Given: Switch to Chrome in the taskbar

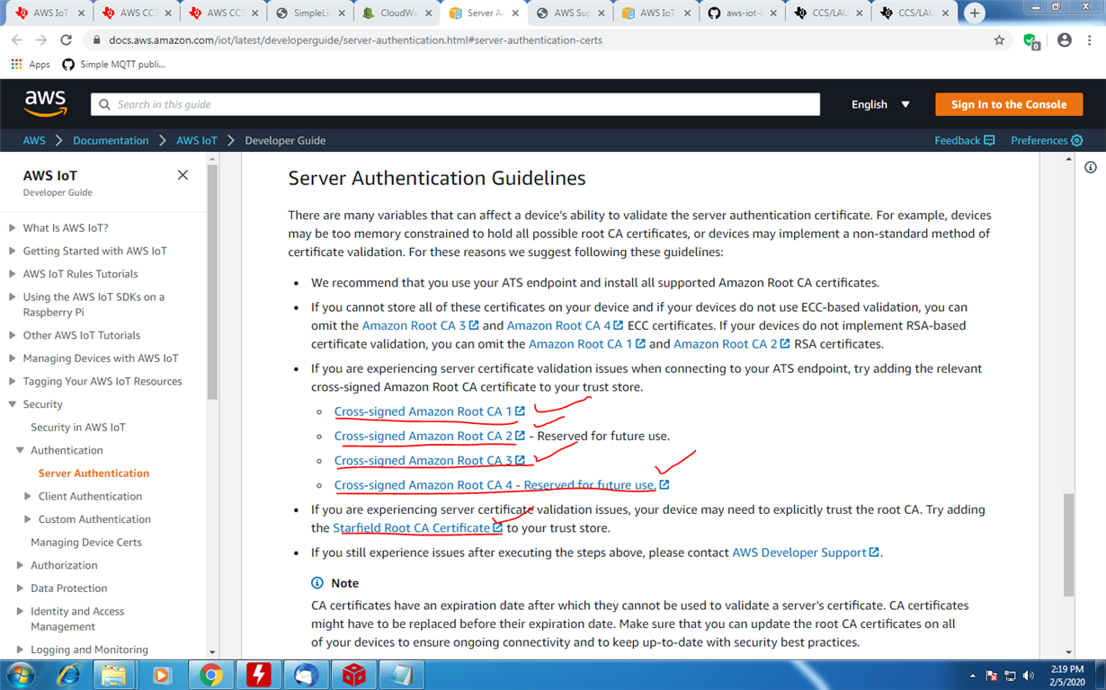Looking at the screenshot, I should point(211,675).
